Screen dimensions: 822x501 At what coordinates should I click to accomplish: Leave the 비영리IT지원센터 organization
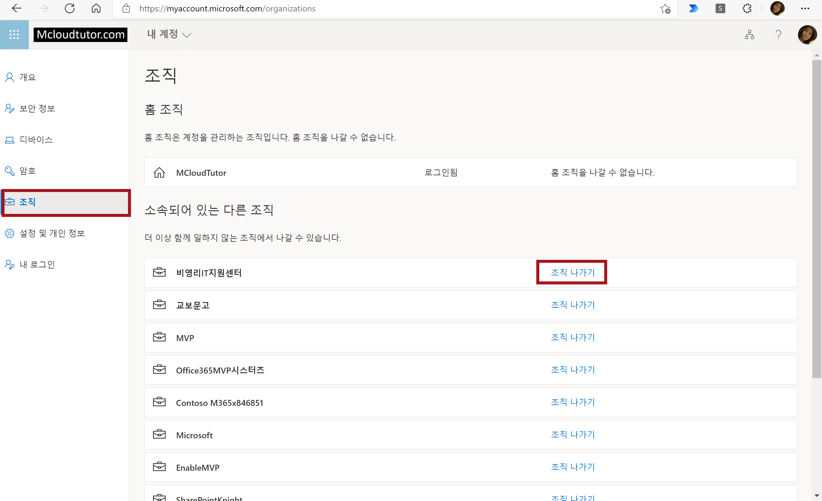572,272
